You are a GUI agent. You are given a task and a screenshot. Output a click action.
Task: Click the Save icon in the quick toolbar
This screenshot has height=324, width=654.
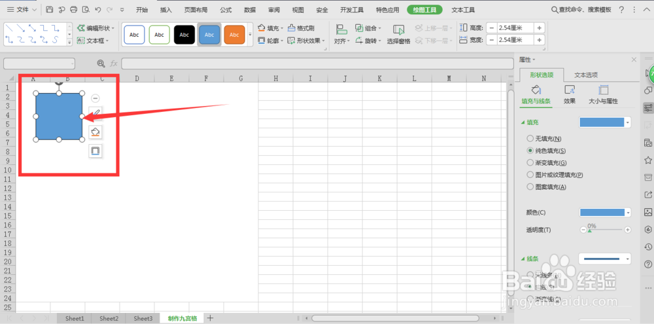pyautogui.click(x=50, y=10)
